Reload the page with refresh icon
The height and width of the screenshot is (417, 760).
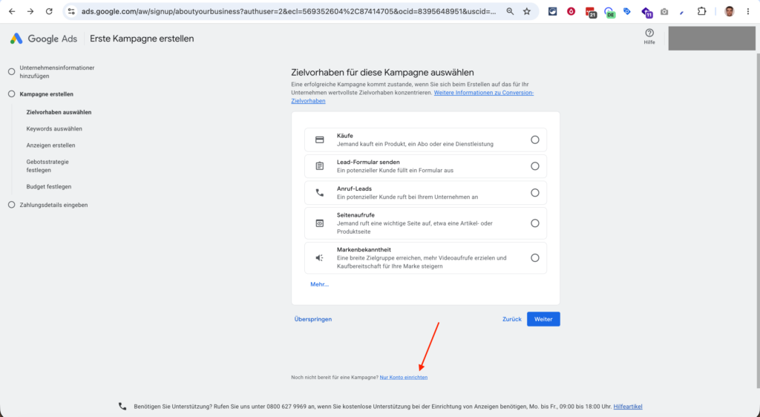click(49, 11)
